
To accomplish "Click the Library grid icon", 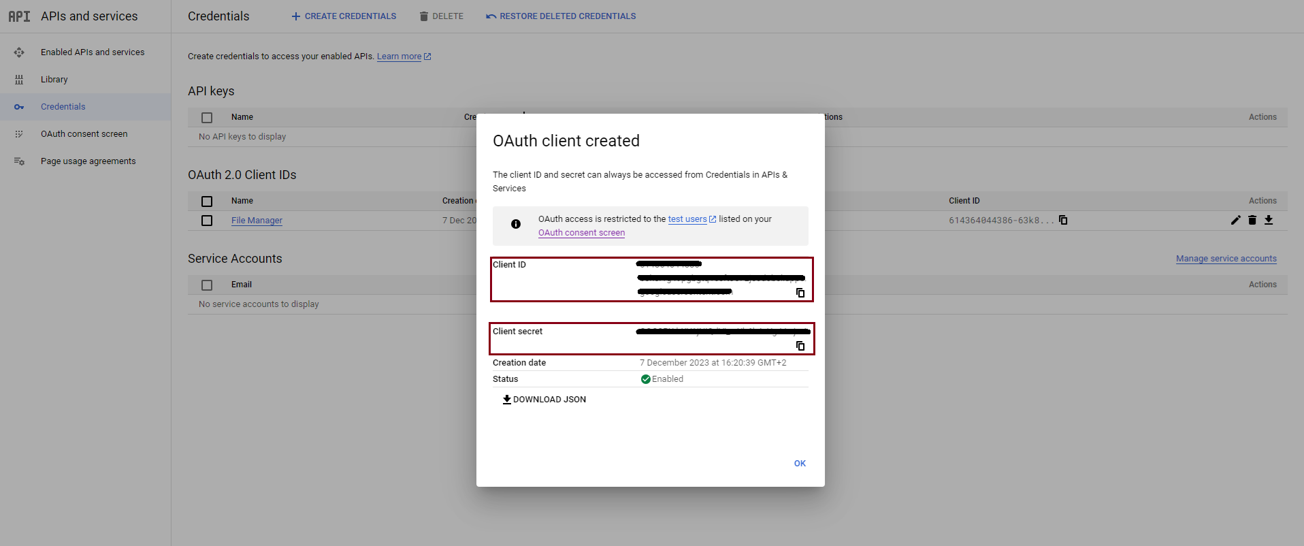I will coord(19,80).
